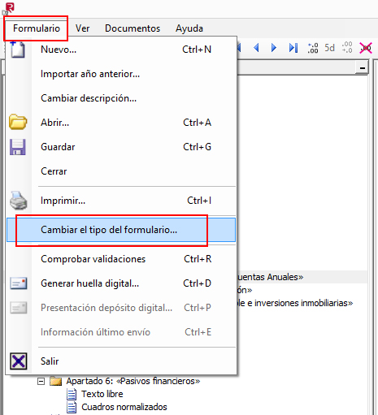Choose Cambiar el tipo del formulario...
378x415 pixels.
[x=121, y=230]
